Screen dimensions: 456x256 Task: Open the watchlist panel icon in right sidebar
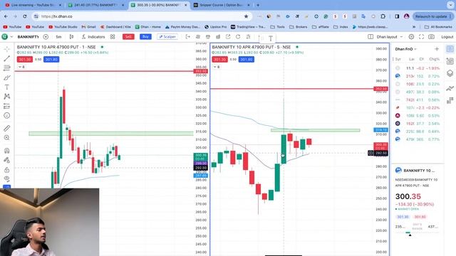450,49
